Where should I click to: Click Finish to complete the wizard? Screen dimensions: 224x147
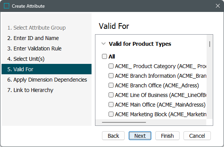(167, 136)
